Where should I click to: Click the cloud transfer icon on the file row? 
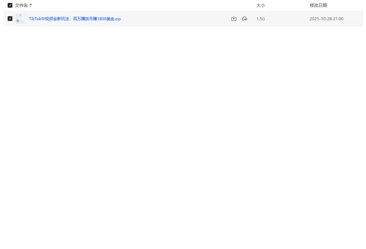pos(244,18)
